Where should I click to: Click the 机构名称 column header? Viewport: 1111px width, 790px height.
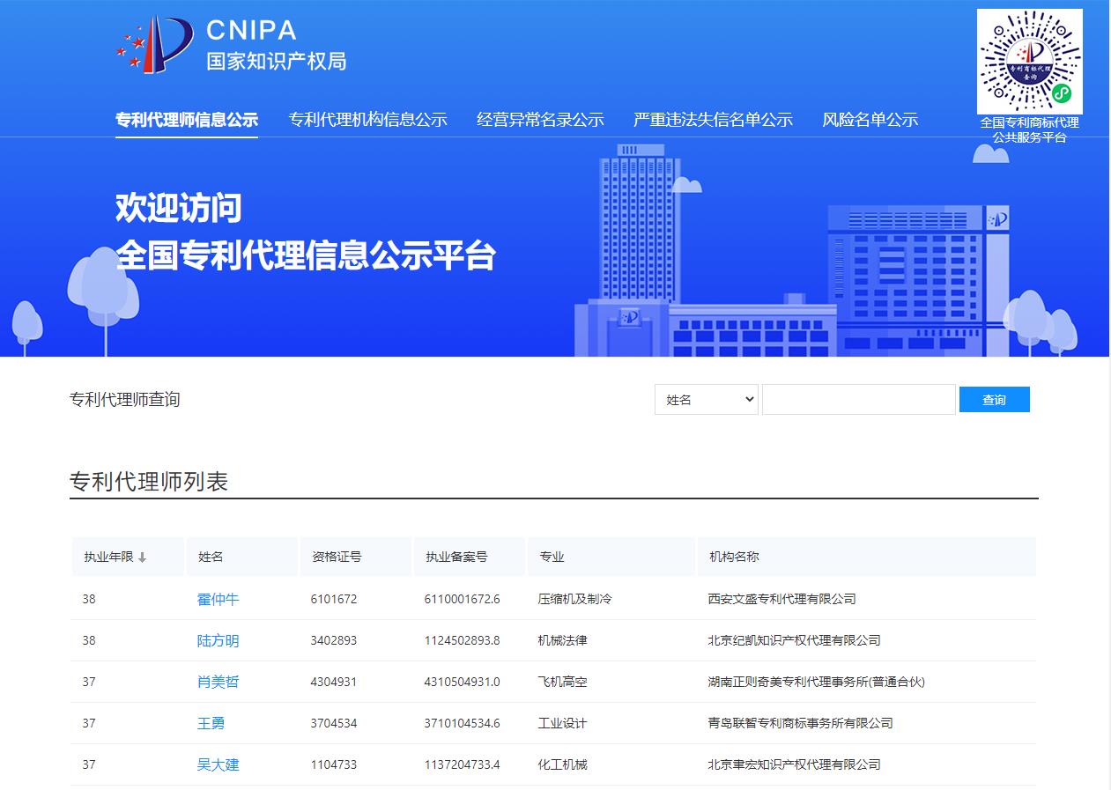[734, 557]
